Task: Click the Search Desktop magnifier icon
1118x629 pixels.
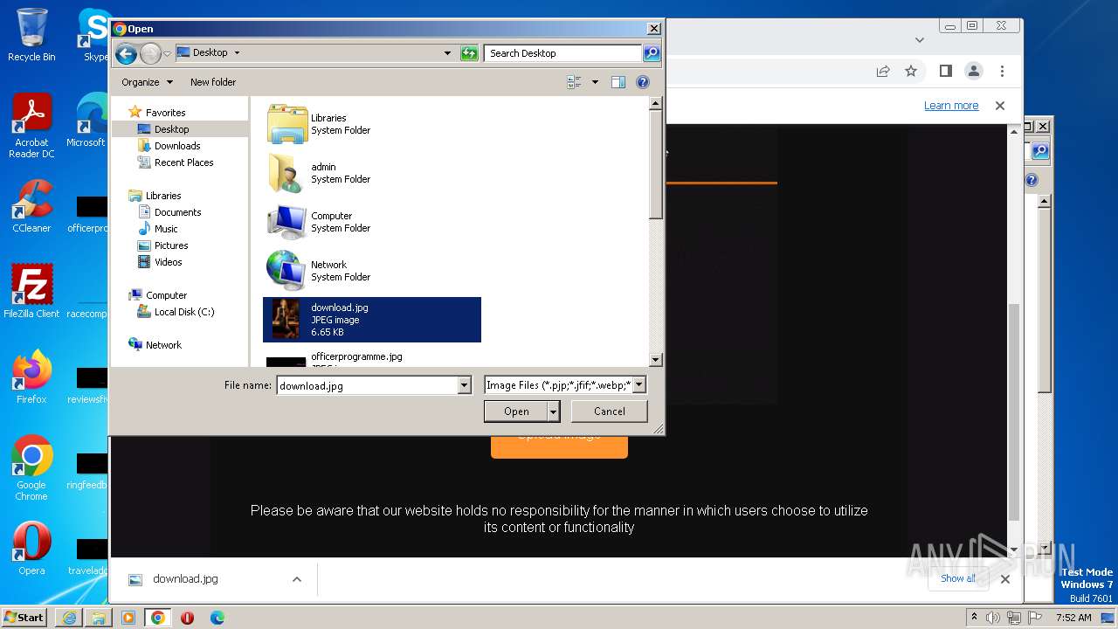Action: pyautogui.click(x=652, y=53)
